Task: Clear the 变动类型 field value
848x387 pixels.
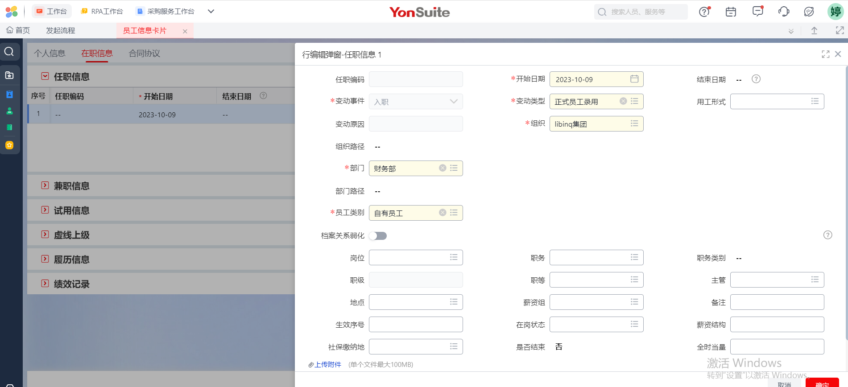Action: point(623,101)
